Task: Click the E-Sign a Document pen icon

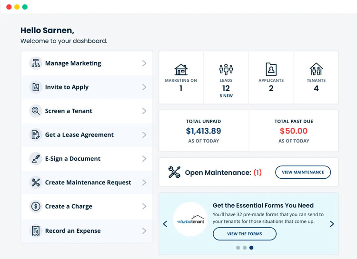Action: click(x=35, y=159)
